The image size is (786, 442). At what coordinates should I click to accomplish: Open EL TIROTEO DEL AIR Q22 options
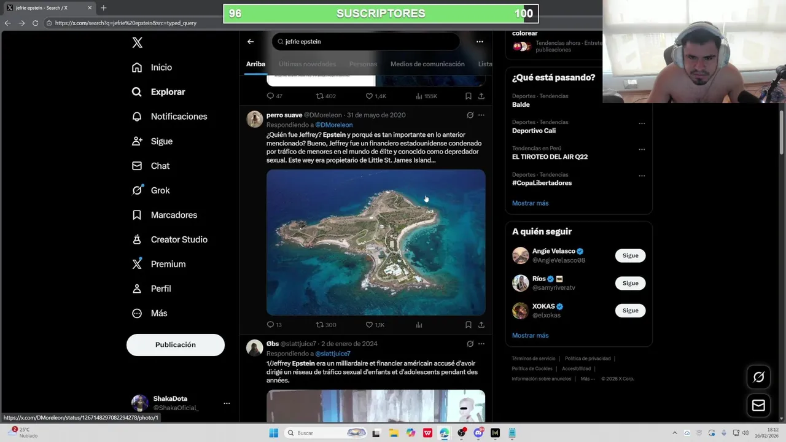pos(642,149)
